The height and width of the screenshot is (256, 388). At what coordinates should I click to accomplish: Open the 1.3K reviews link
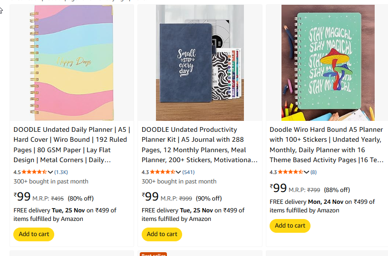[61, 172]
